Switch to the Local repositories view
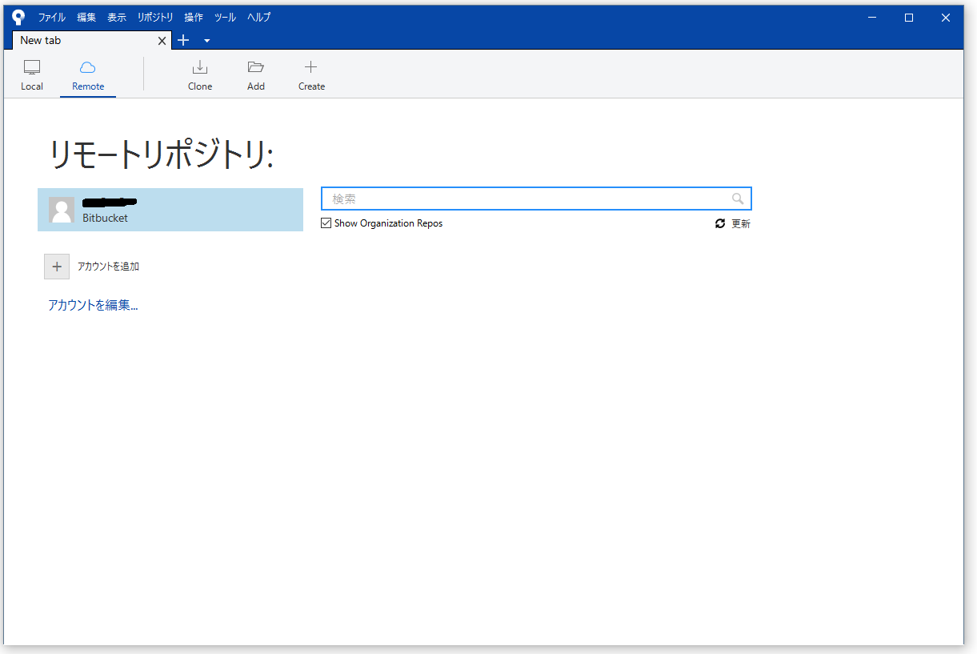The height and width of the screenshot is (654, 977). click(32, 74)
